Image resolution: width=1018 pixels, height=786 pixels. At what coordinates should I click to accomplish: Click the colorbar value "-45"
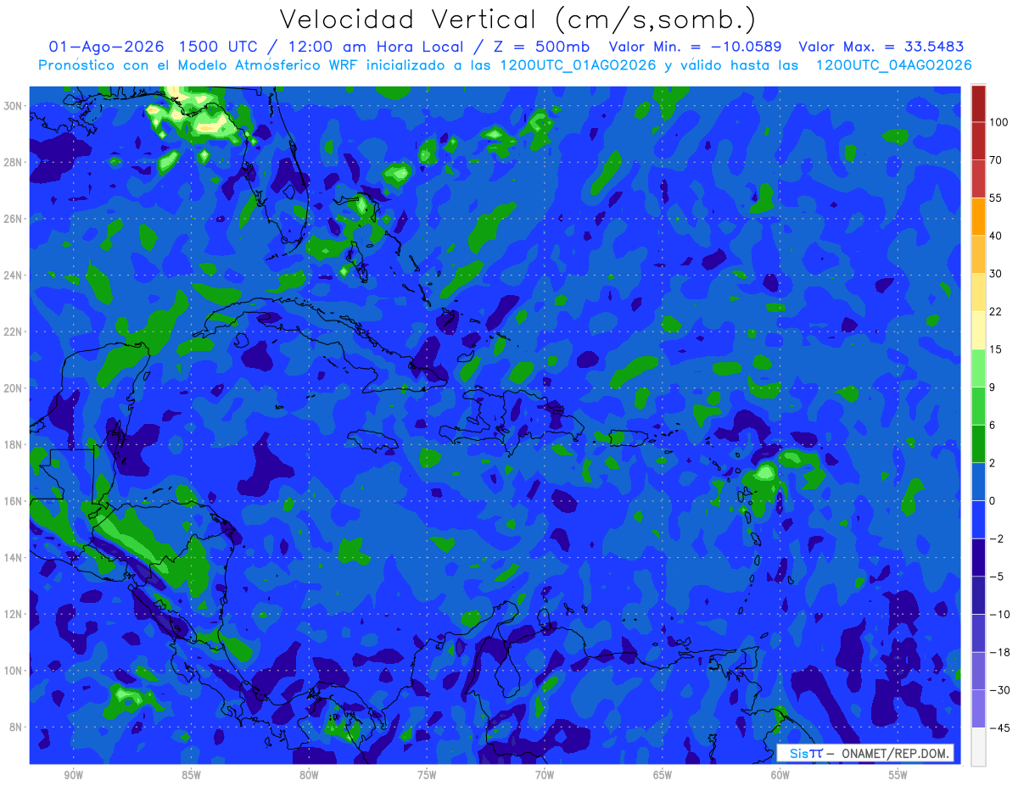point(999,727)
